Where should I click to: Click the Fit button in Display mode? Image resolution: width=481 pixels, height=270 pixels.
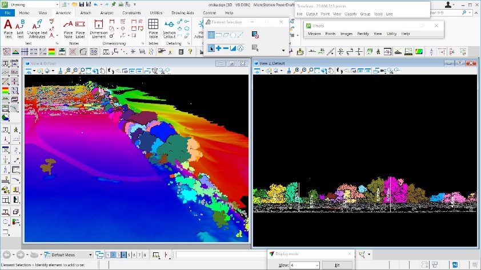click(x=337, y=265)
